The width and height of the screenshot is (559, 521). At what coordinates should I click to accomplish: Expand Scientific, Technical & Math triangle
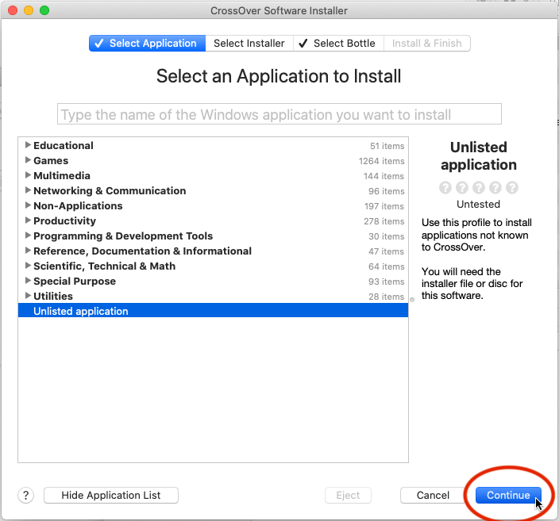pyautogui.click(x=28, y=266)
